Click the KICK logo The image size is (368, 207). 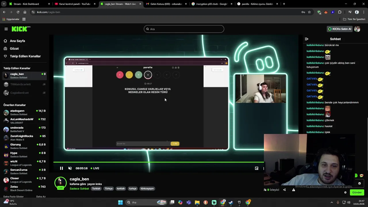[21, 29]
